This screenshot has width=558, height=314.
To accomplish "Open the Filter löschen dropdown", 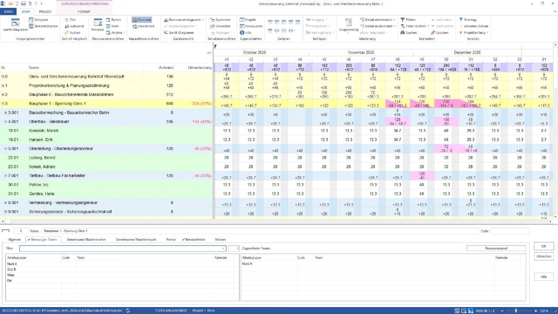I will click(414, 26).
